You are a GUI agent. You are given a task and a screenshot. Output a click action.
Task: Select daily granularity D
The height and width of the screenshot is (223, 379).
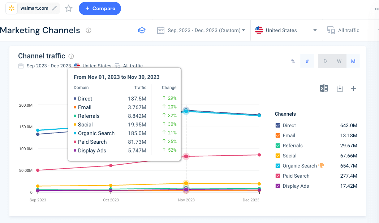point(325,61)
